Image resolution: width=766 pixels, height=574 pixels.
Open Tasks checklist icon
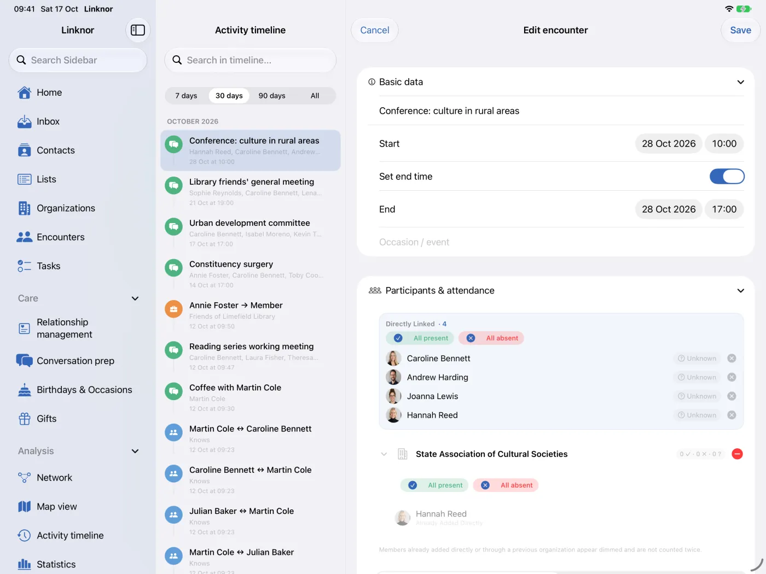click(x=24, y=266)
